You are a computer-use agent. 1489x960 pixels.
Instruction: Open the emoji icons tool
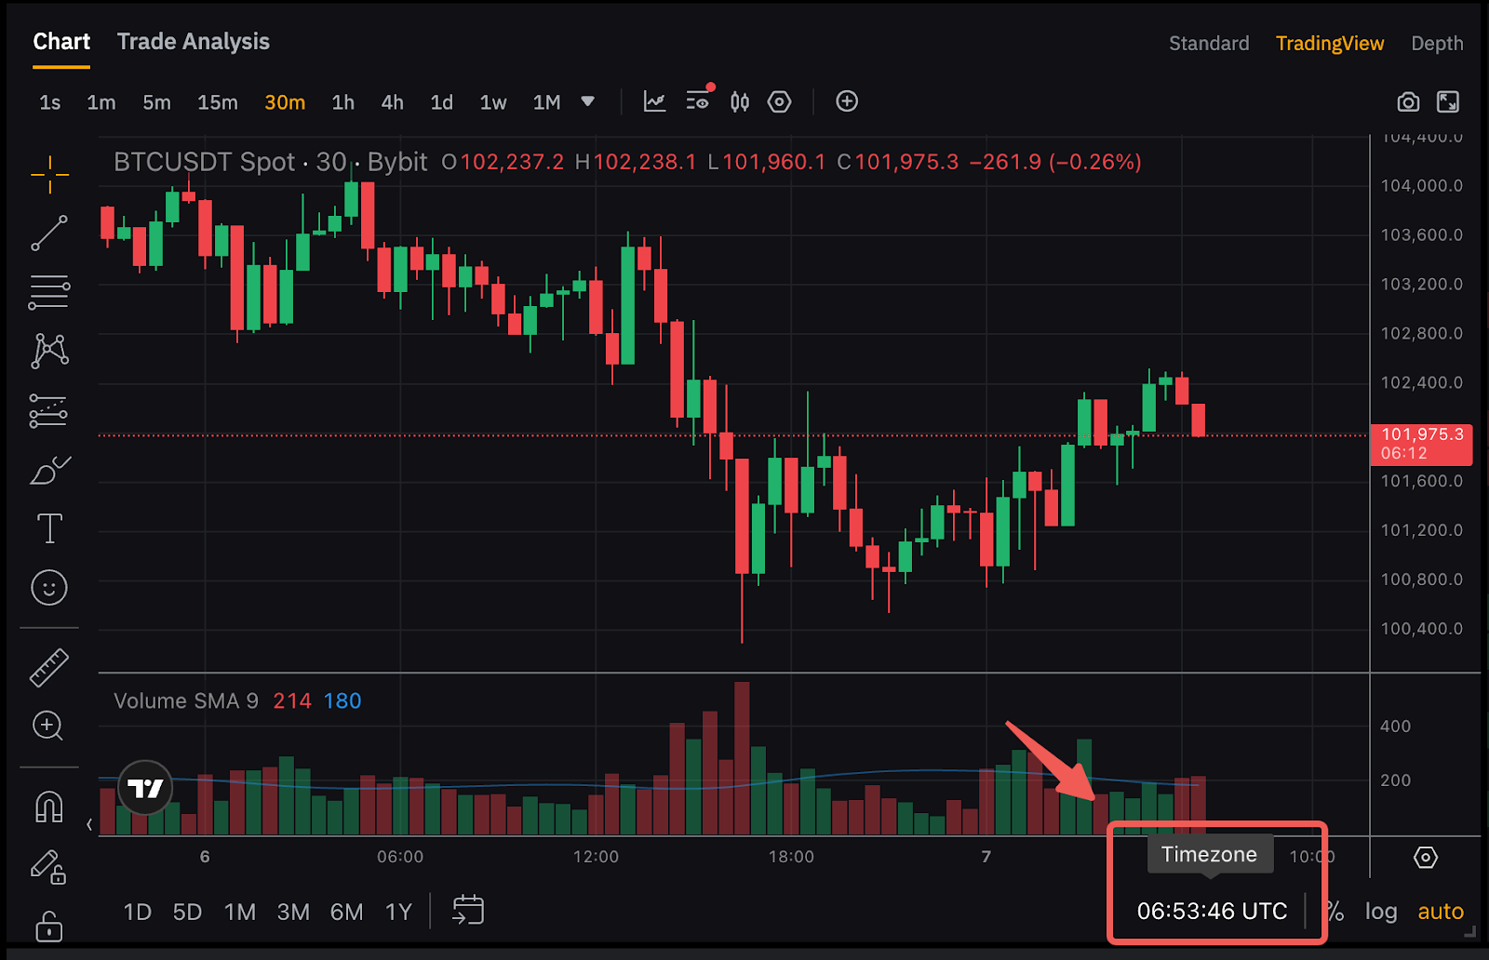(x=49, y=588)
